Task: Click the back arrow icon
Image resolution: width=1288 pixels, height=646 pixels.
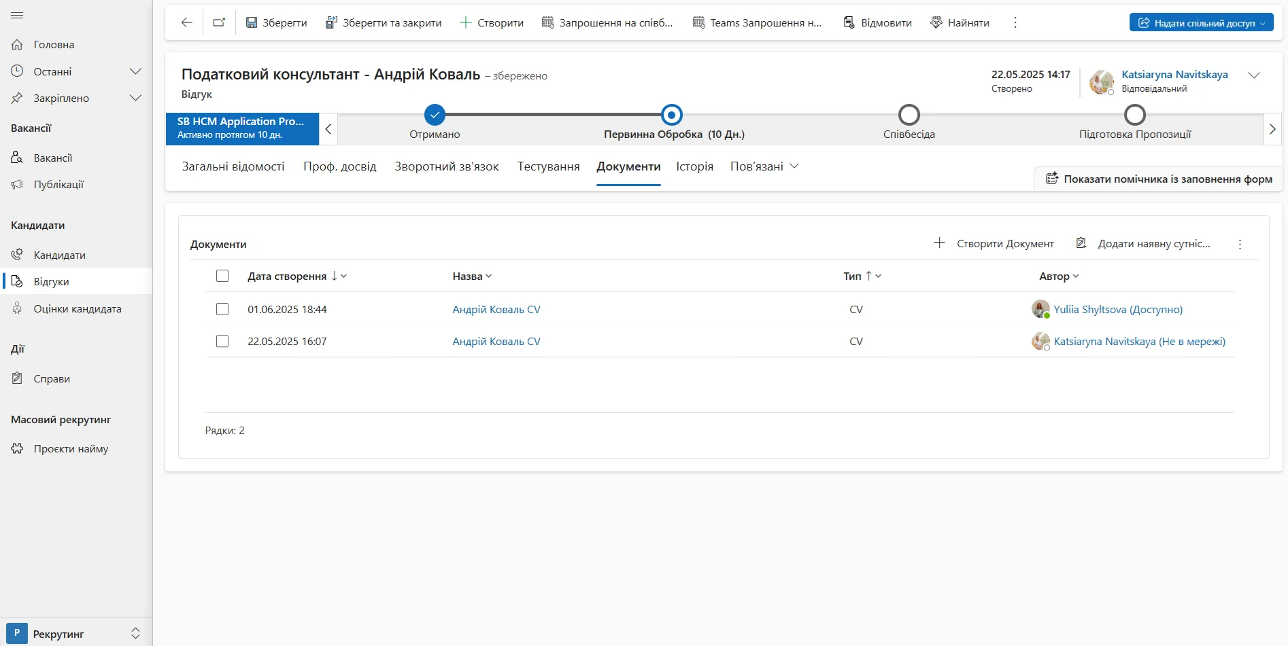Action: point(186,22)
